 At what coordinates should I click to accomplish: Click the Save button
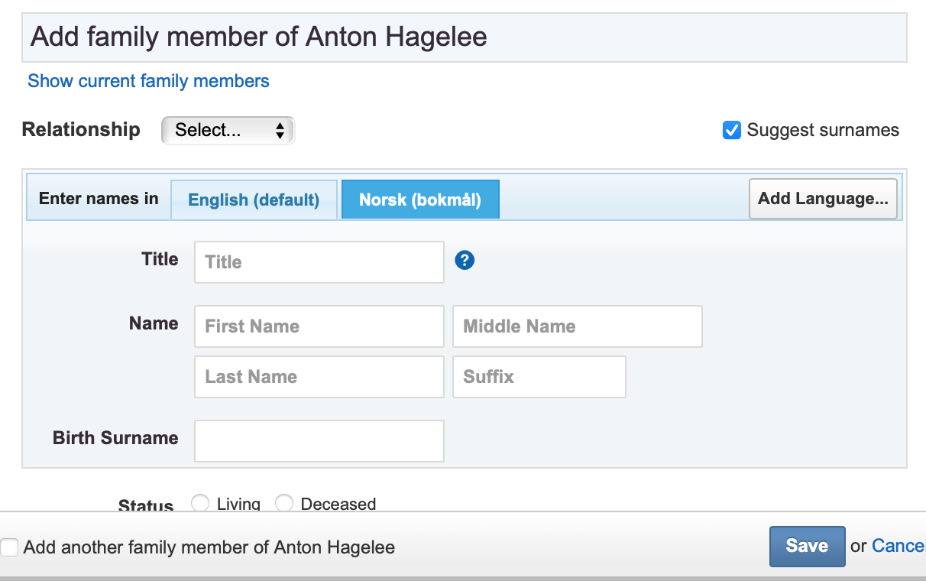pos(807,546)
